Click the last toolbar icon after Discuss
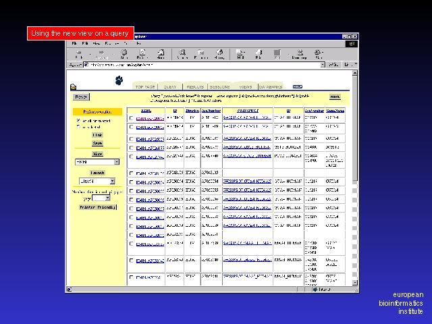The width and height of the screenshot is (432, 324). [319, 52]
